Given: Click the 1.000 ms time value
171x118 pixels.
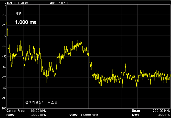Looking at the screenshot, I should (26, 22).
